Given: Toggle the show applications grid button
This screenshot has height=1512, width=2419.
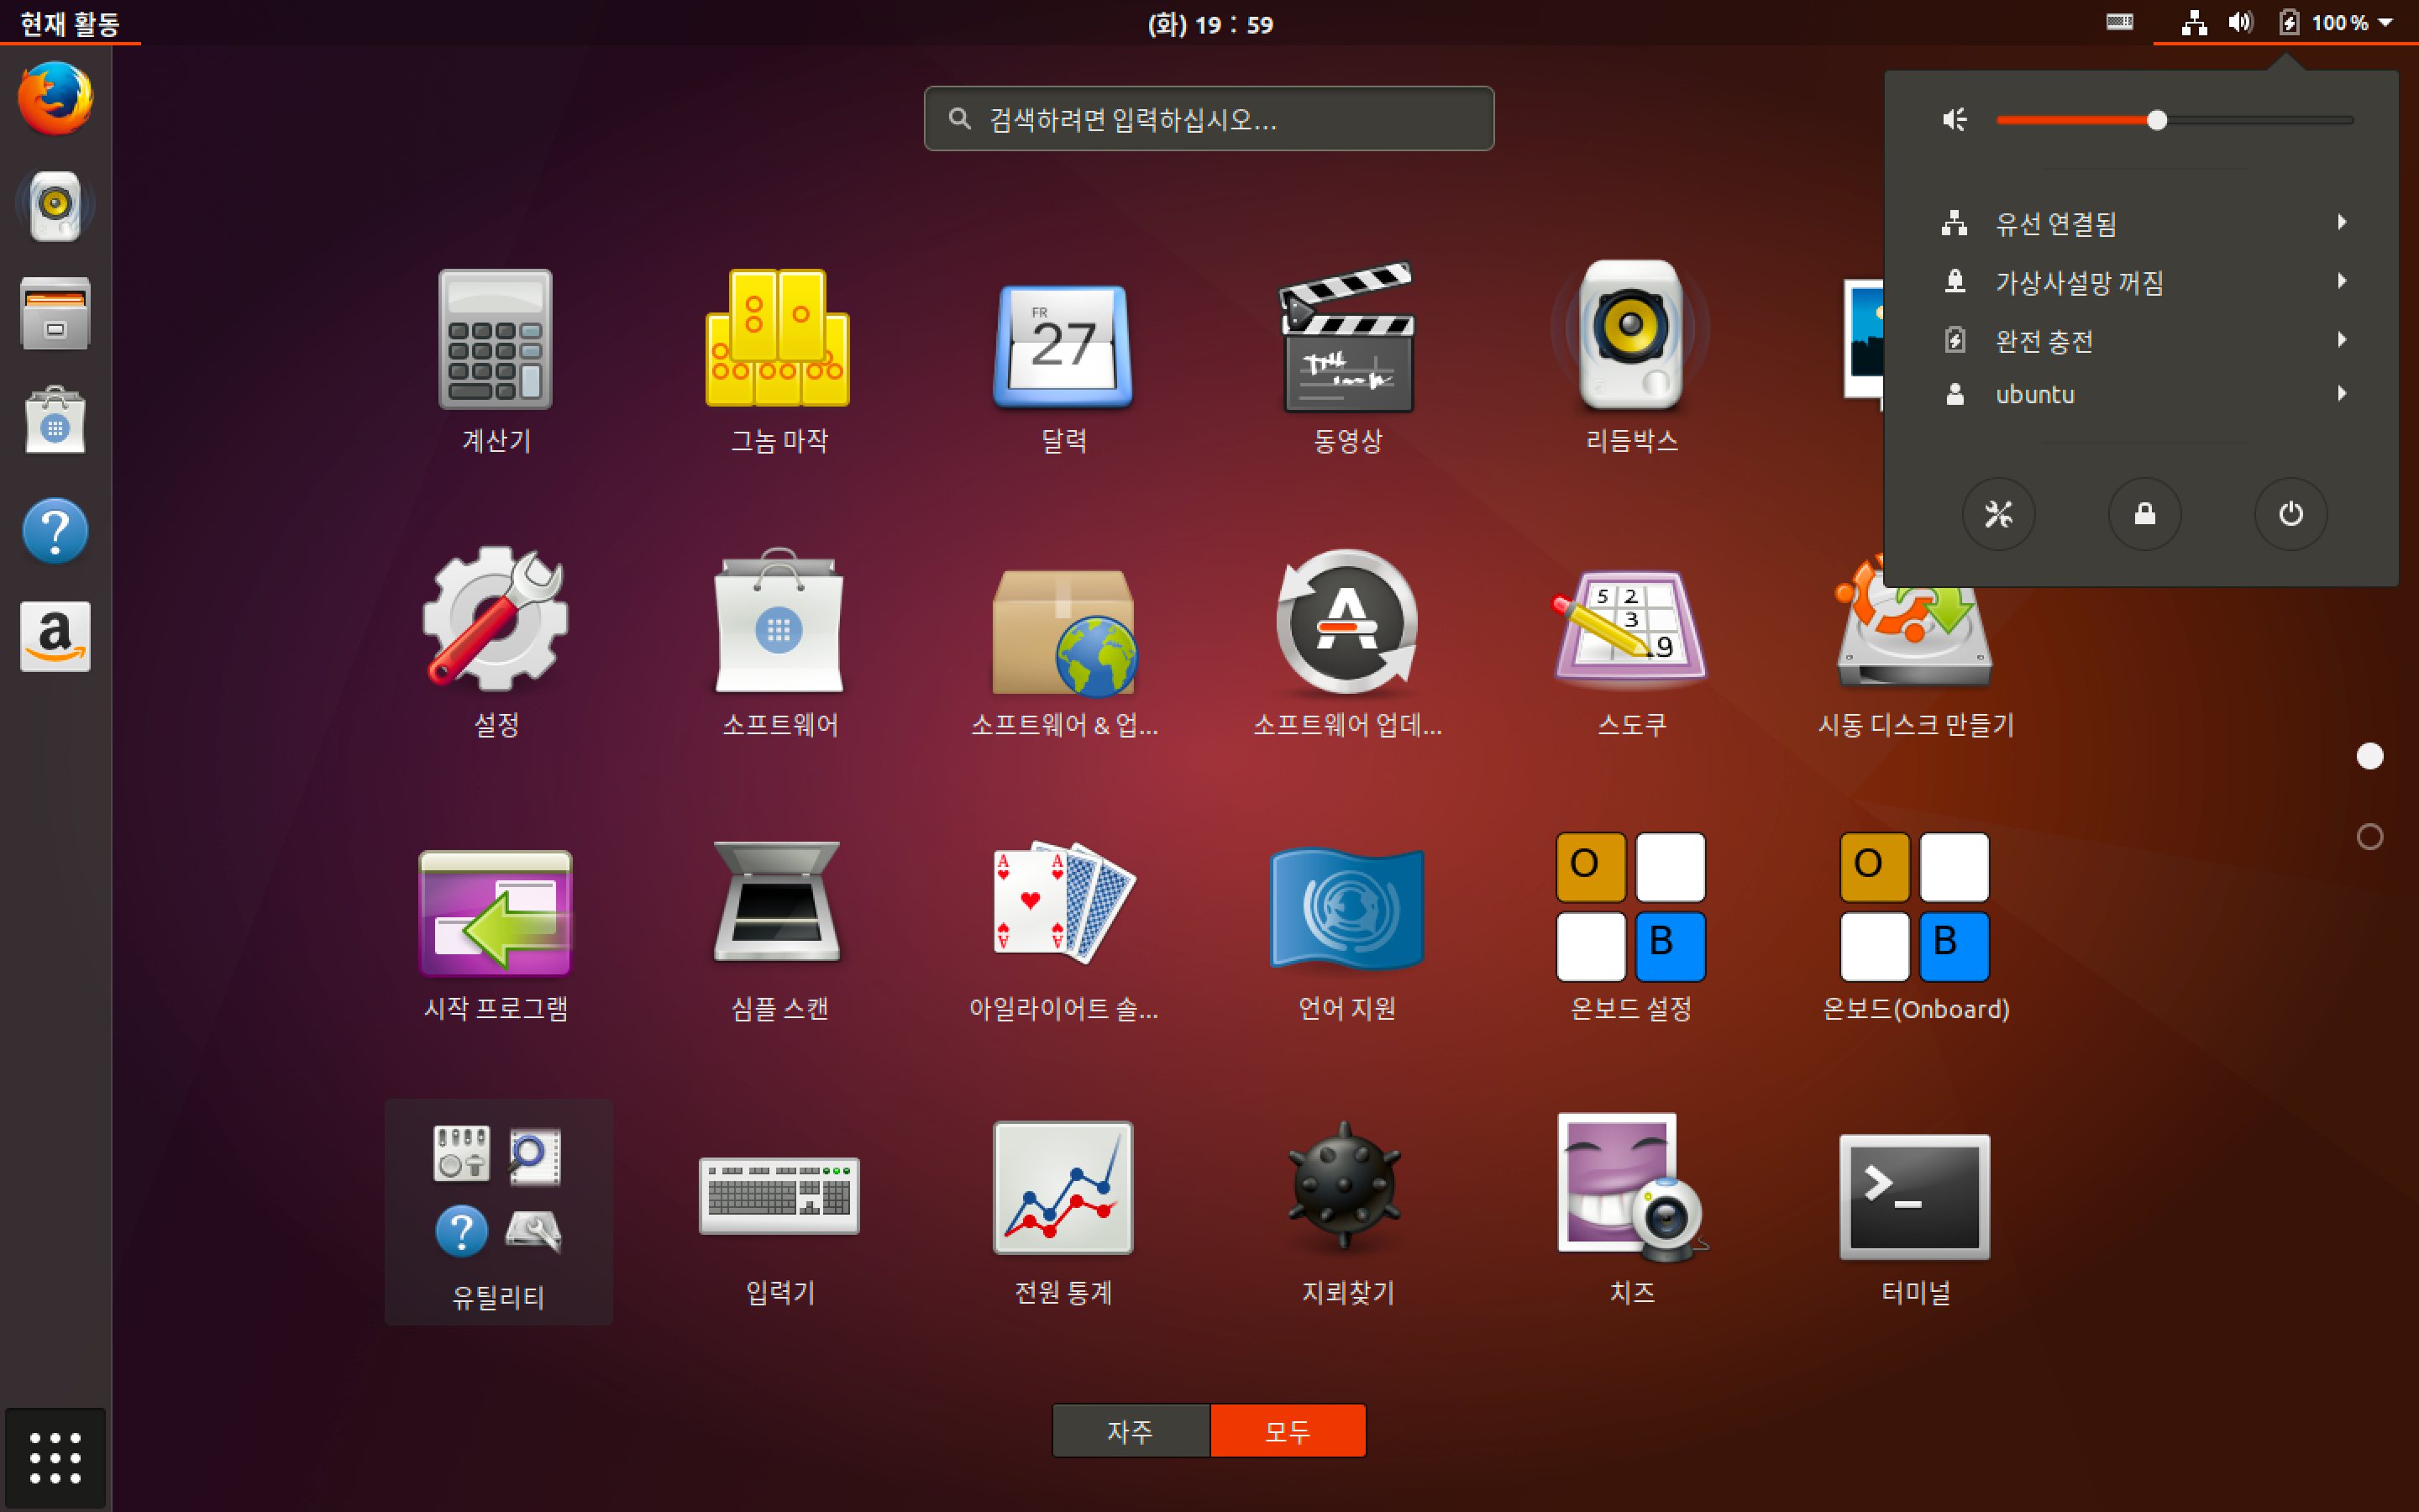Looking at the screenshot, I should [55, 1457].
